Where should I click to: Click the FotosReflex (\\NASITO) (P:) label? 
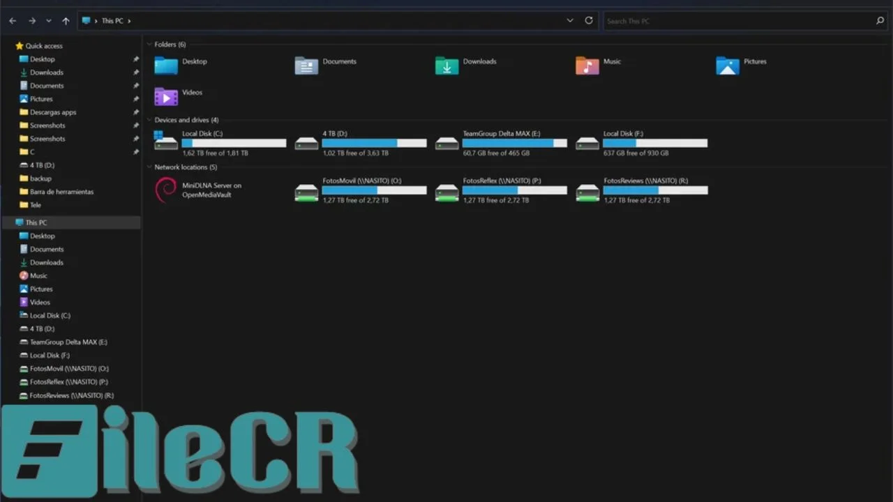click(502, 181)
